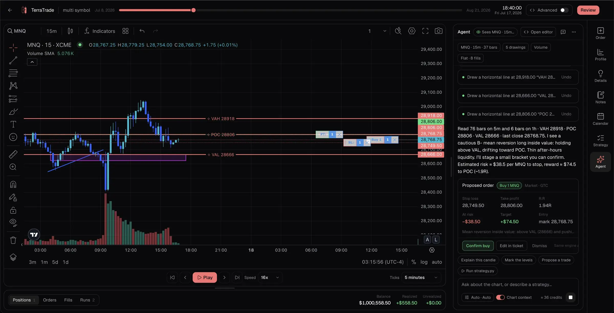Open the Auto · Auto model selector
614x313 pixels.
tap(478, 297)
